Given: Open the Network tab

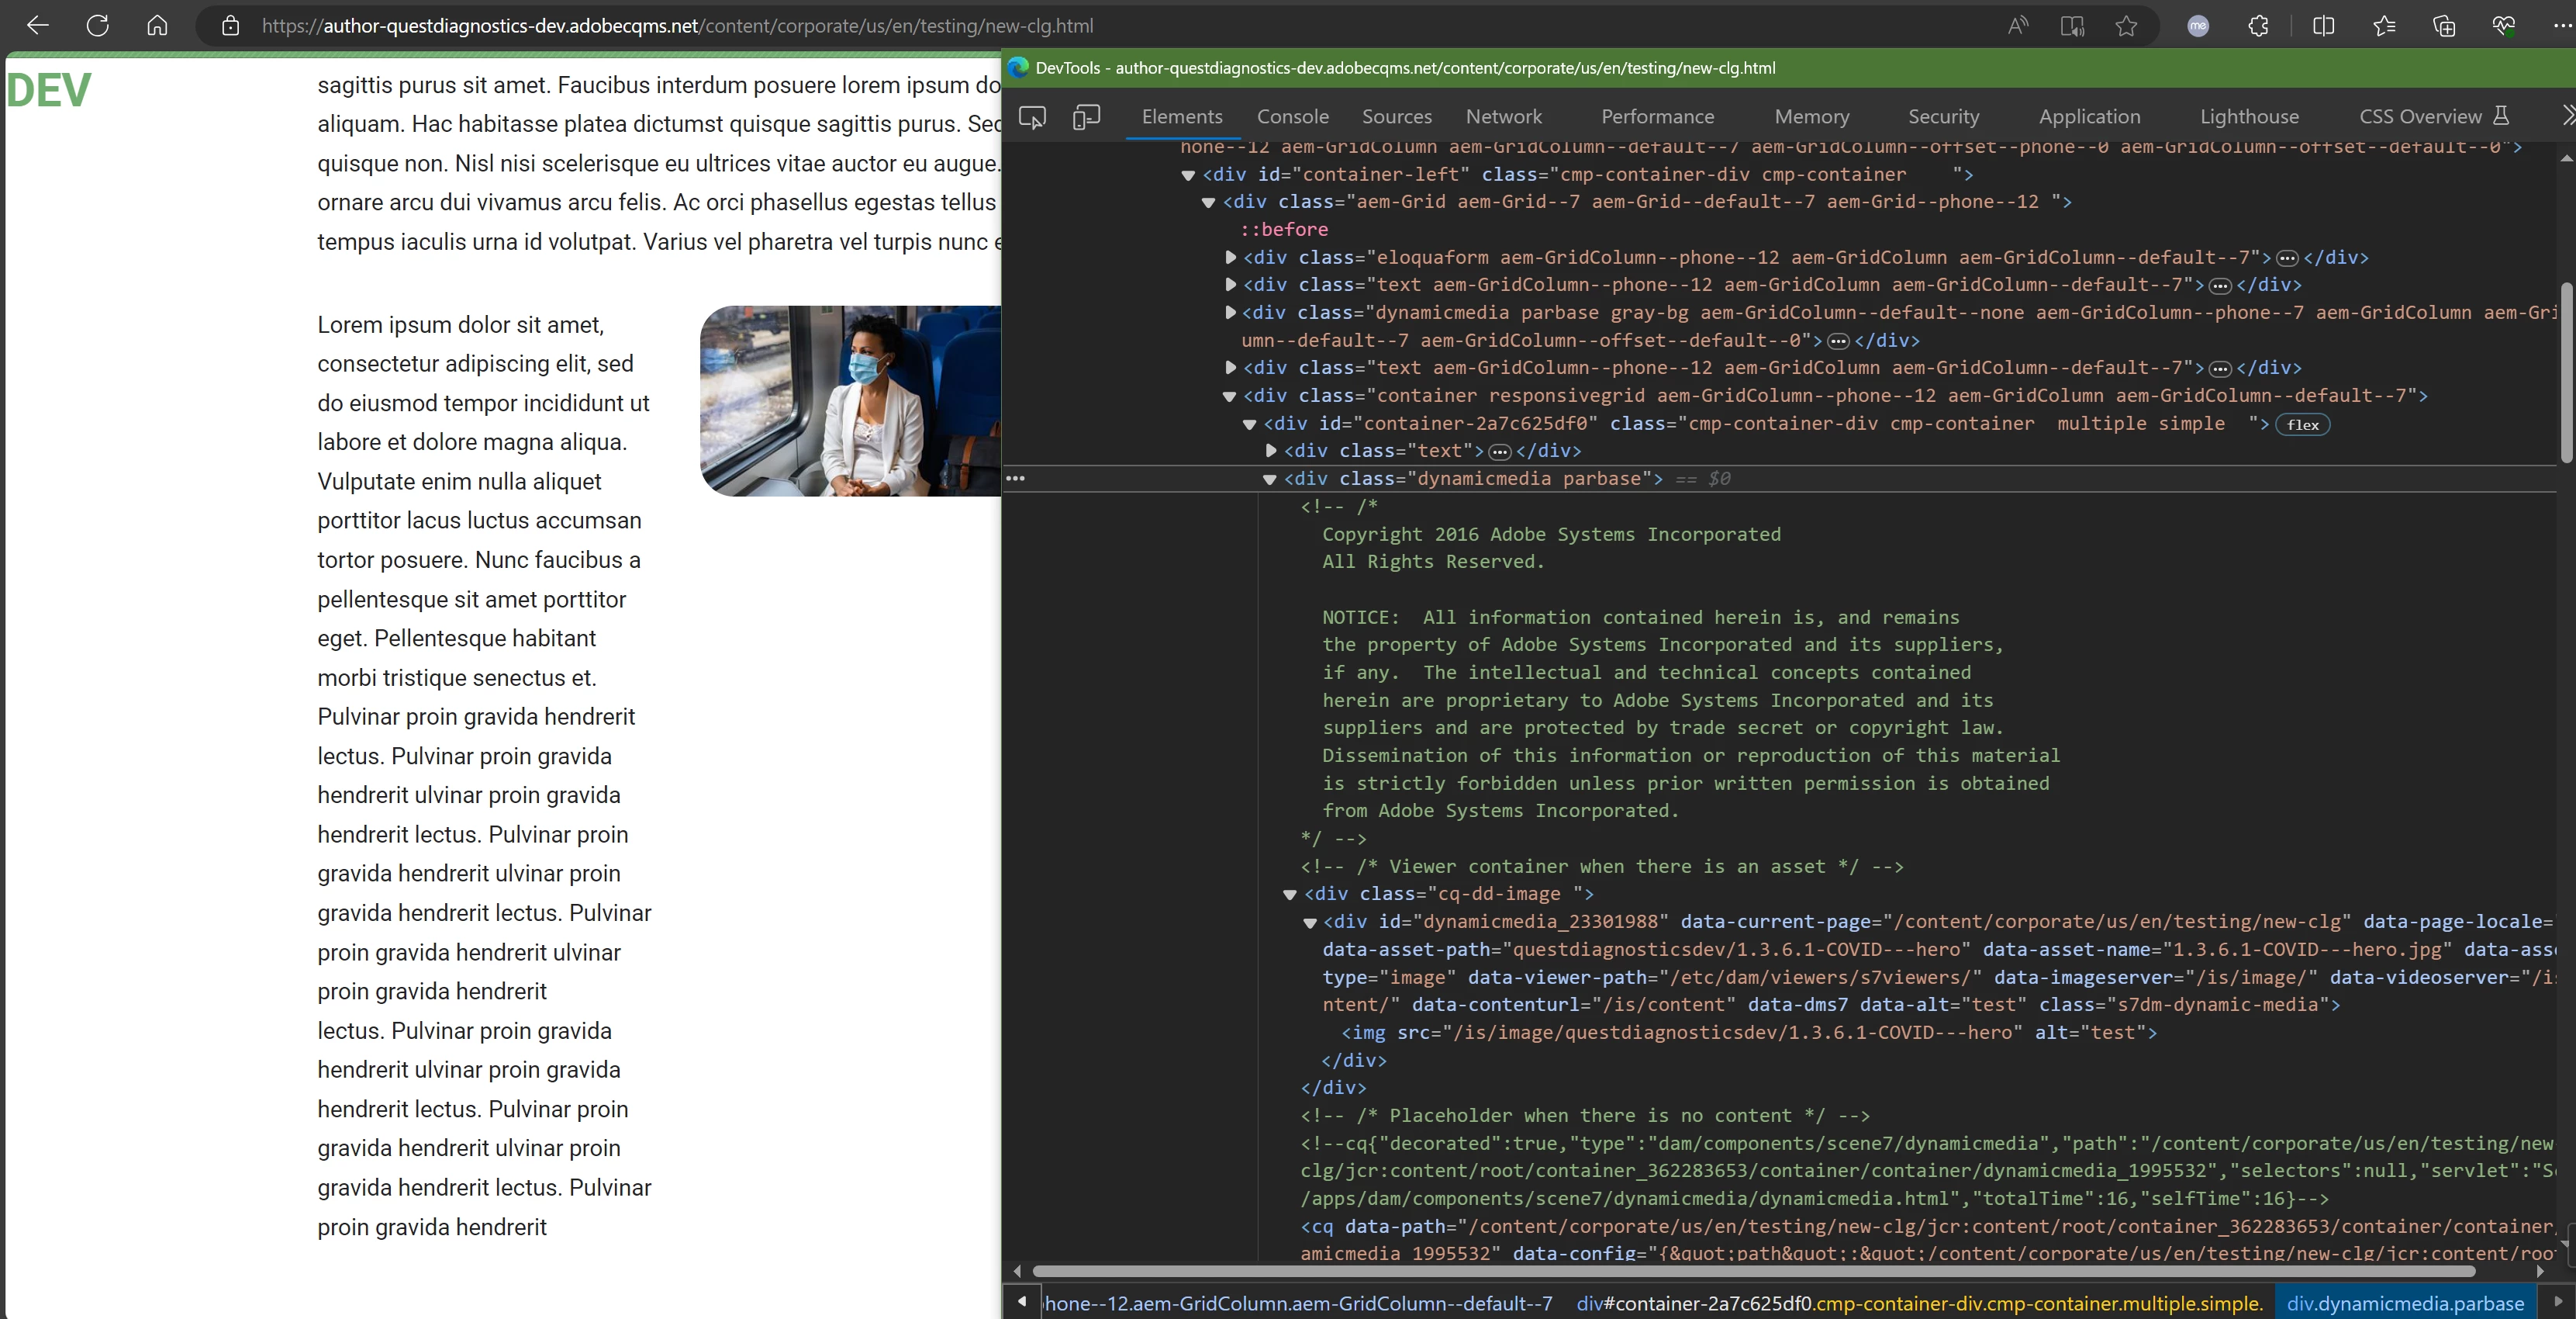Looking at the screenshot, I should [x=1503, y=117].
